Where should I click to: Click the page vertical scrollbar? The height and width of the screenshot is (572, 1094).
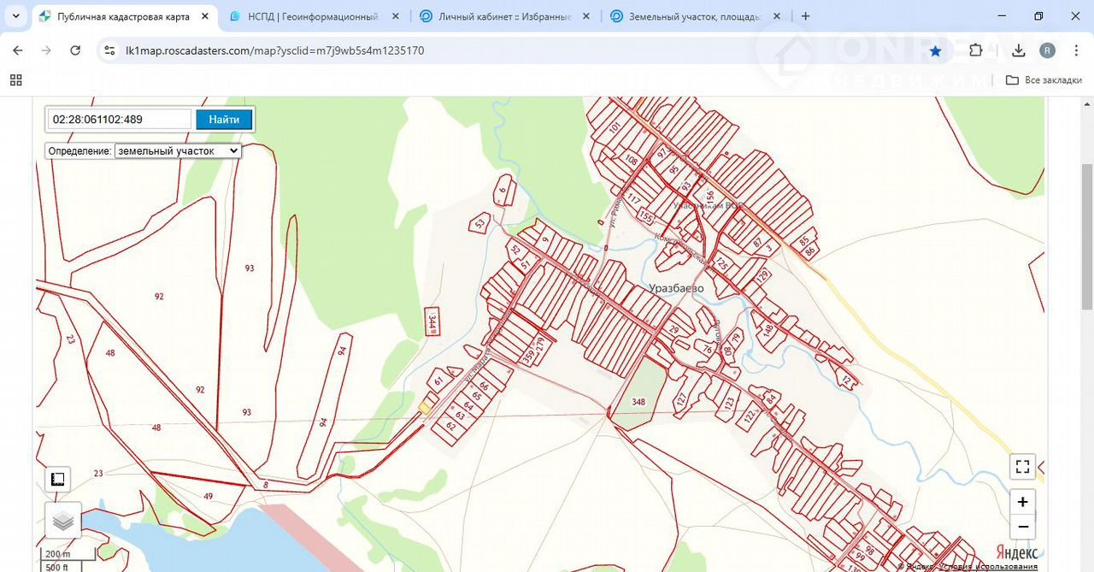tap(1086, 239)
